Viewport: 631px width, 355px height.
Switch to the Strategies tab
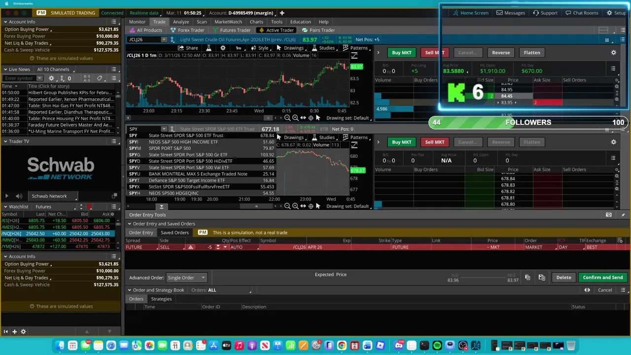[161, 299]
